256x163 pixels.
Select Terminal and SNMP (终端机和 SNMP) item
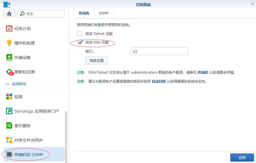pos(29,155)
